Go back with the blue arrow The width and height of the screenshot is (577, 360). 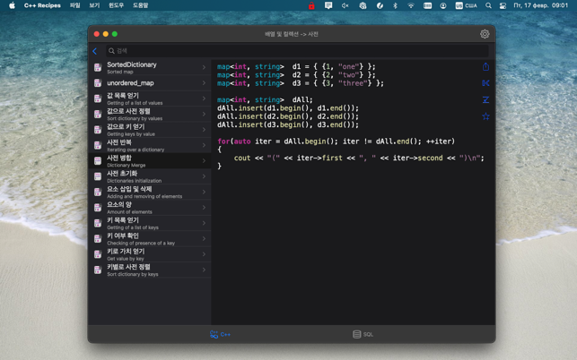[95, 51]
